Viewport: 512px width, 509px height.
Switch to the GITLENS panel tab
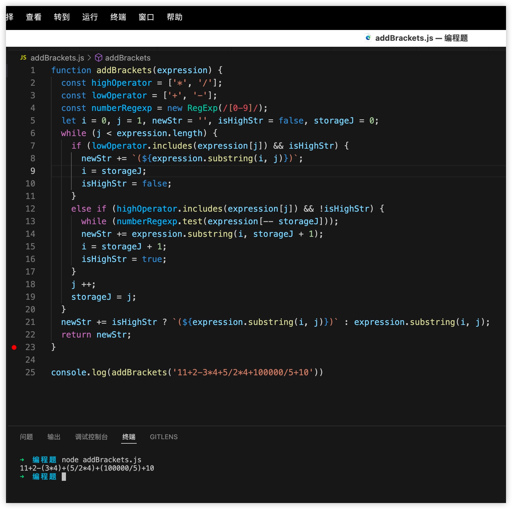(164, 437)
